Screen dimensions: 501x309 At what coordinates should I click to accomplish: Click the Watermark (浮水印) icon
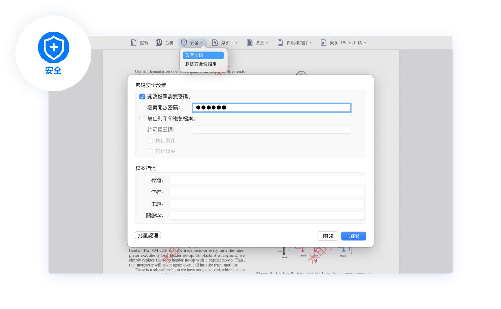coord(215,42)
